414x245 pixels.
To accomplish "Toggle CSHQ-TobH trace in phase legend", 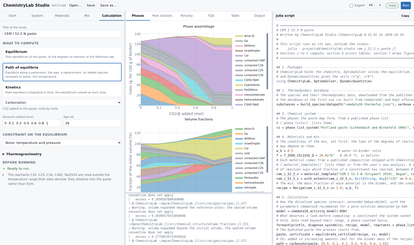I will point(247,80).
